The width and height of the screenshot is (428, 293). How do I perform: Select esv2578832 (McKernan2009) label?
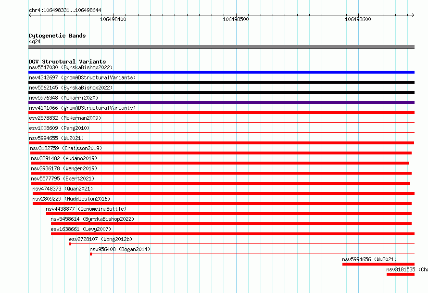pyautogui.click(x=65, y=118)
